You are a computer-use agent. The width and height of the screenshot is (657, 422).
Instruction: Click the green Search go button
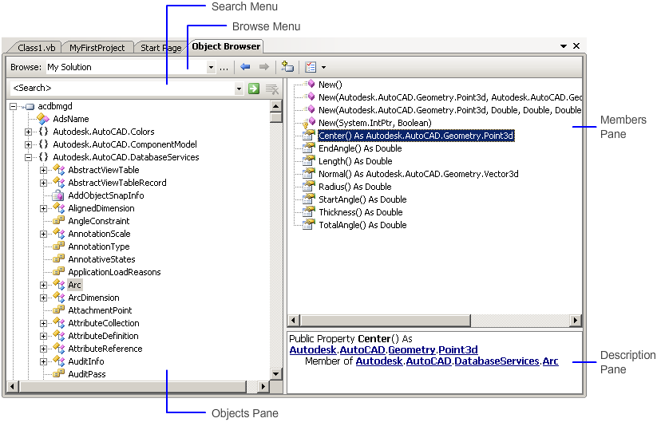254,89
